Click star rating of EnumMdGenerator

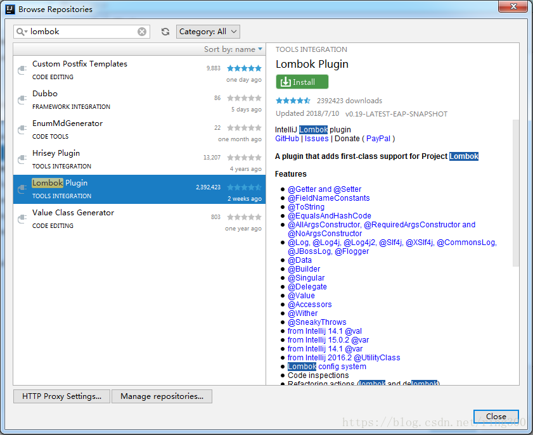click(244, 128)
